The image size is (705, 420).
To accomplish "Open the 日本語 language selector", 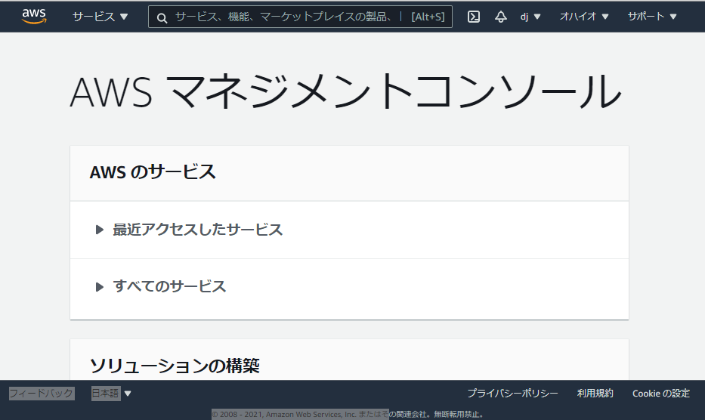I will (x=111, y=394).
